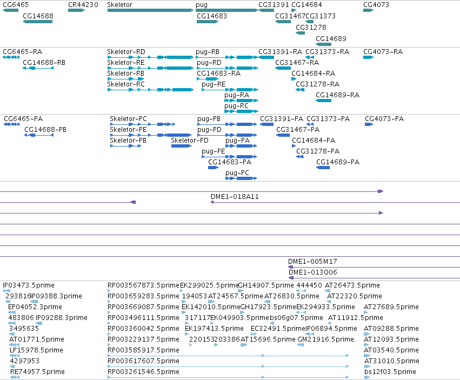Select EST AT27689.5prime label
This screenshot has height=380, width=460.
391,307
